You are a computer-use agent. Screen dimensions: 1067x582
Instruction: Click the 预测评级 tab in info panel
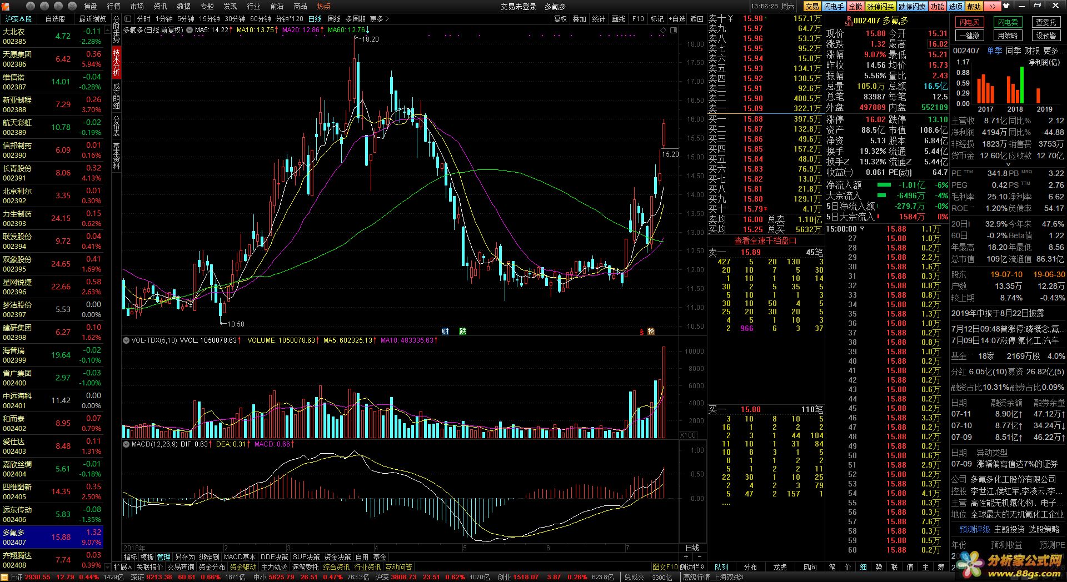[x=974, y=529]
